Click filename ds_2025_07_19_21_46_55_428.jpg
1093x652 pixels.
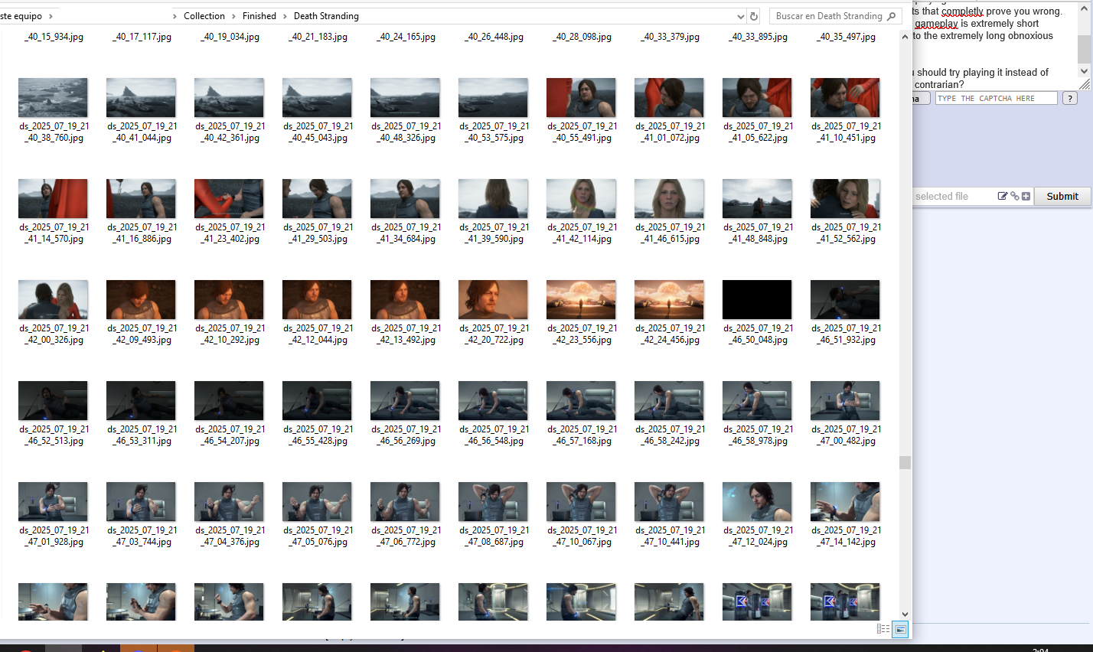[x=317, y=435]
